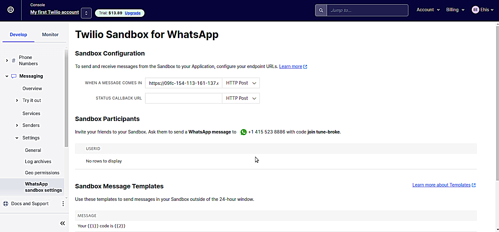Screen dimensions: 499x232
Task: Open Docs and Support three-dot menu
Action: point(63,204)
